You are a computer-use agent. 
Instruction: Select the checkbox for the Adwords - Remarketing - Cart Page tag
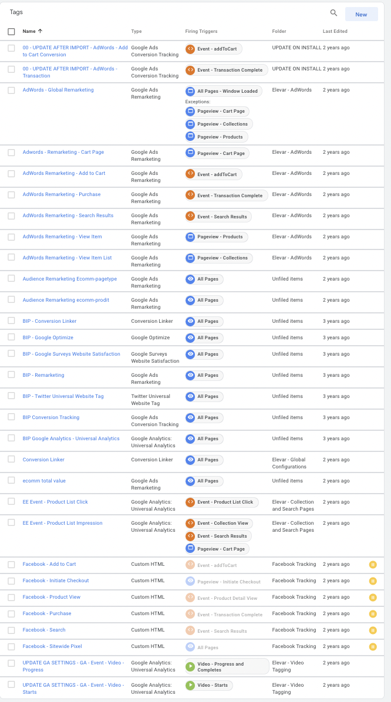coord(12,153)
